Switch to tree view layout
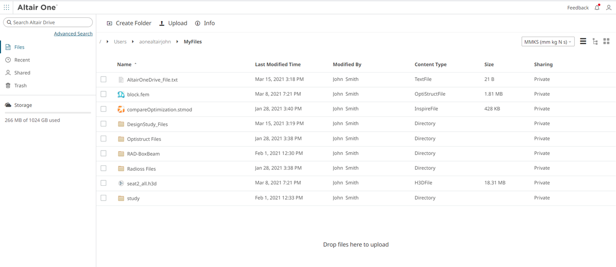Viewport: 616px width, 267px height. click(x=595, y=42)
